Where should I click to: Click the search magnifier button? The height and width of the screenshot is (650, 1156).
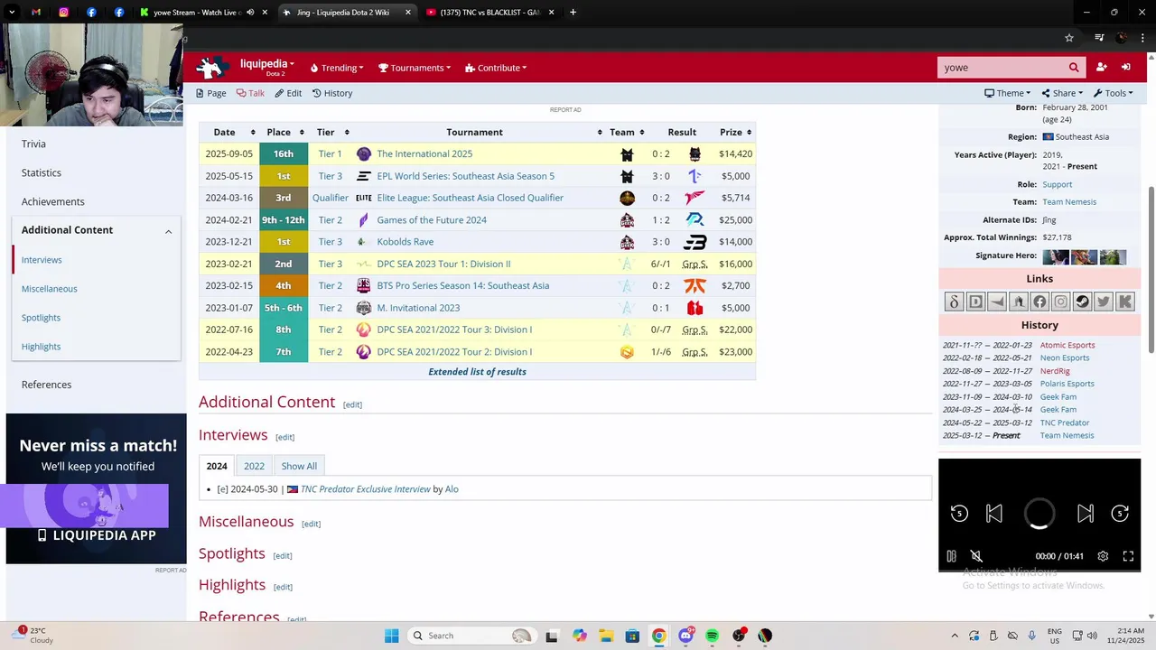click(x=1074, y=68)
